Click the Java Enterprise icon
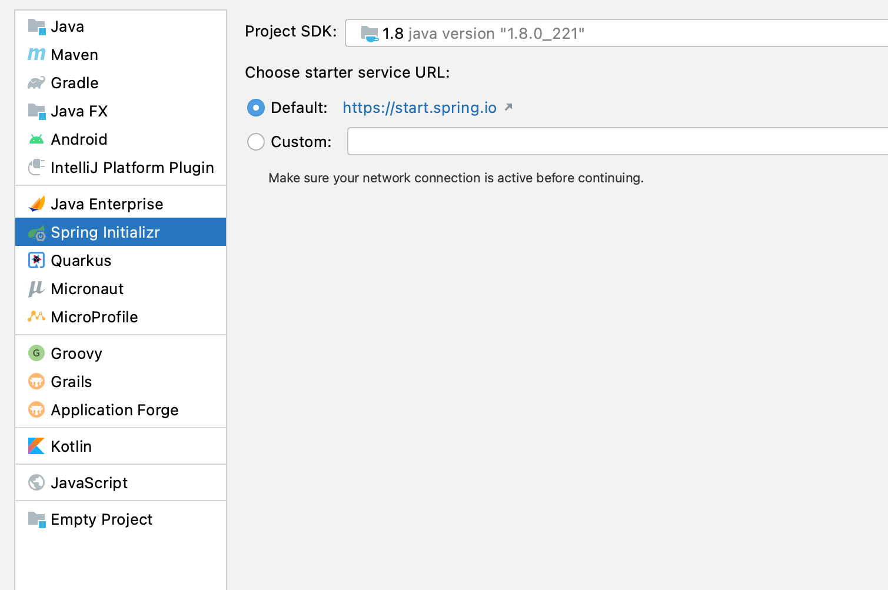The height and width of the screenshot is (590, 888). [x=36, y=204]
